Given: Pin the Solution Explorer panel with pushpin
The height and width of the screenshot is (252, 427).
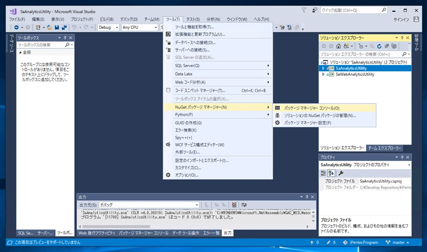Looking at the screenshot, I should [402, 38].
